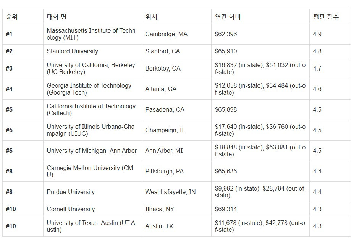Click MIT's 4.9 reputation score
Viewport: 359px width, 244px height.
click(317, 34)
